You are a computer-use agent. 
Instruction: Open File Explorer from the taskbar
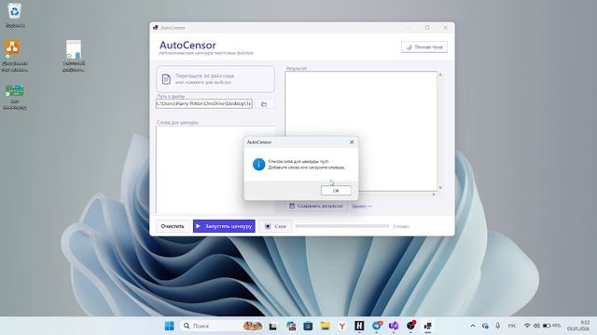click(326, 326)
